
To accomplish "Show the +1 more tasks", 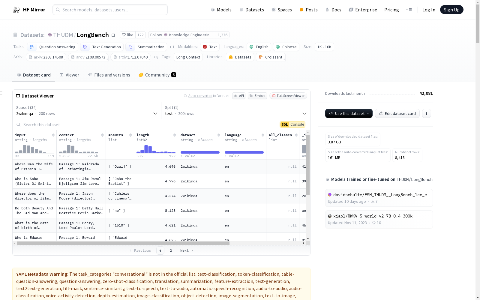I will click(x=172, y=47).
